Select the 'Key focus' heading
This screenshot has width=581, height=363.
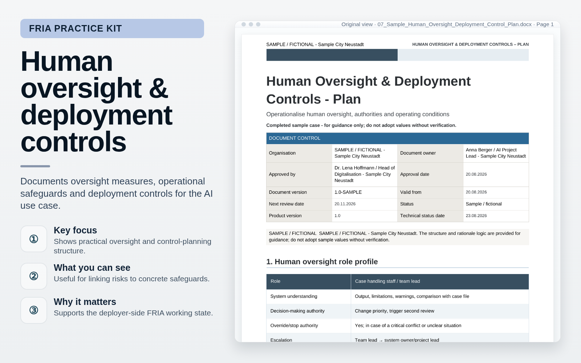pos(75,230)
